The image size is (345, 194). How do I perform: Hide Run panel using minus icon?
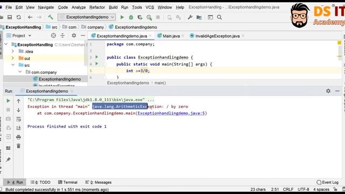coord(337,91)
